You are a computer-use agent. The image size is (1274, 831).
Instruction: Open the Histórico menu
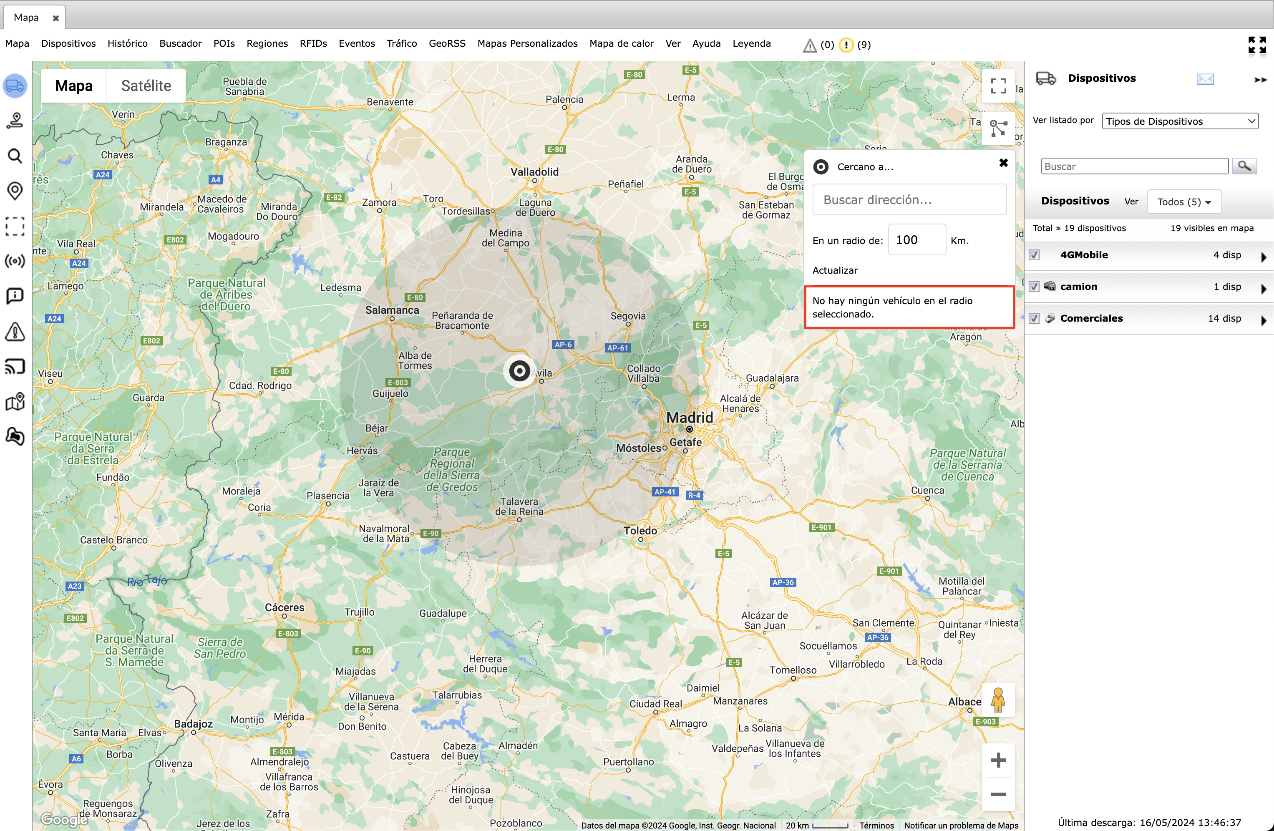click(127, 43)
